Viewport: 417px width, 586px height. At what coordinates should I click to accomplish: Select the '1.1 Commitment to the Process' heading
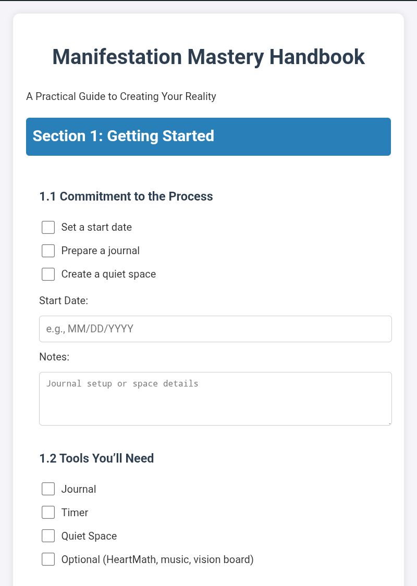pos(126,196)
